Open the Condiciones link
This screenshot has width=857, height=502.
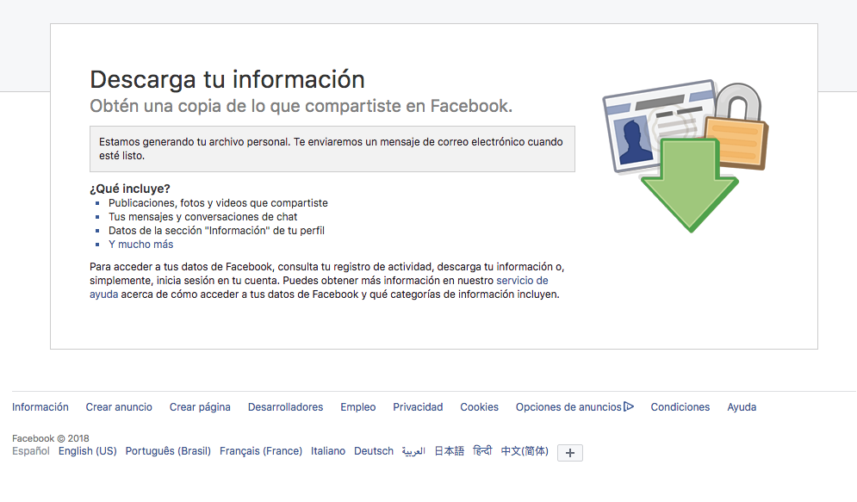point(680,406)
